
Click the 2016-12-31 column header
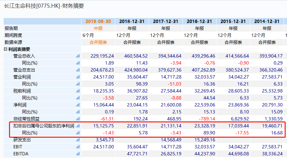click(x=199, y=21)
